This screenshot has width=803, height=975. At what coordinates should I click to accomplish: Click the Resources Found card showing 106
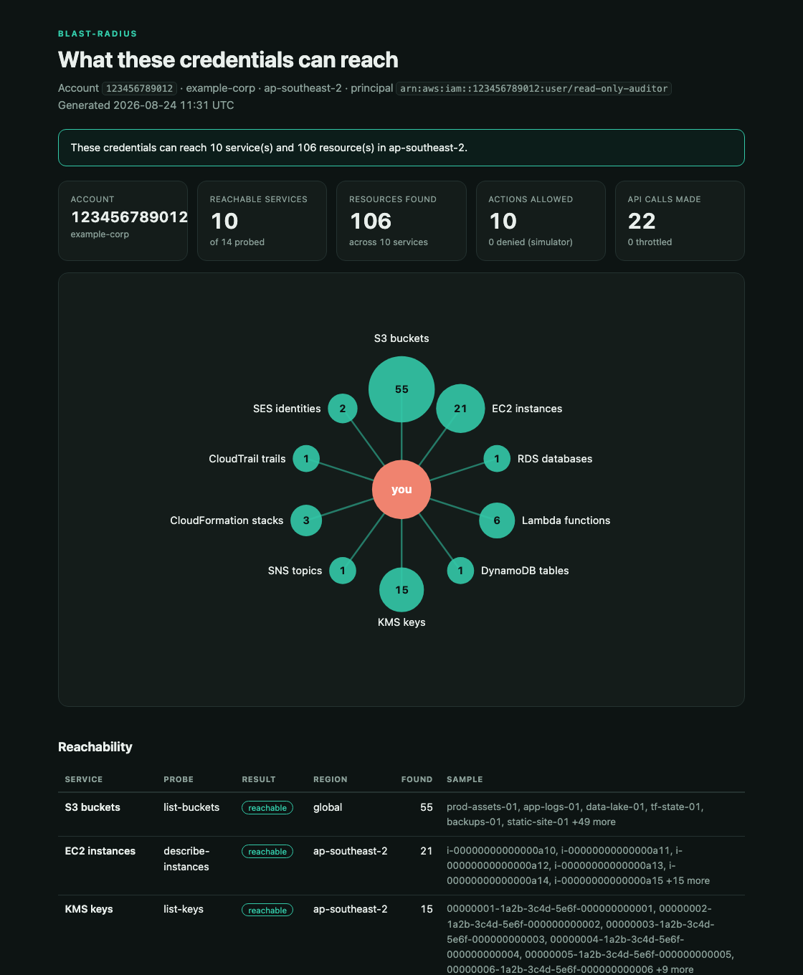(x=401, y=221)
